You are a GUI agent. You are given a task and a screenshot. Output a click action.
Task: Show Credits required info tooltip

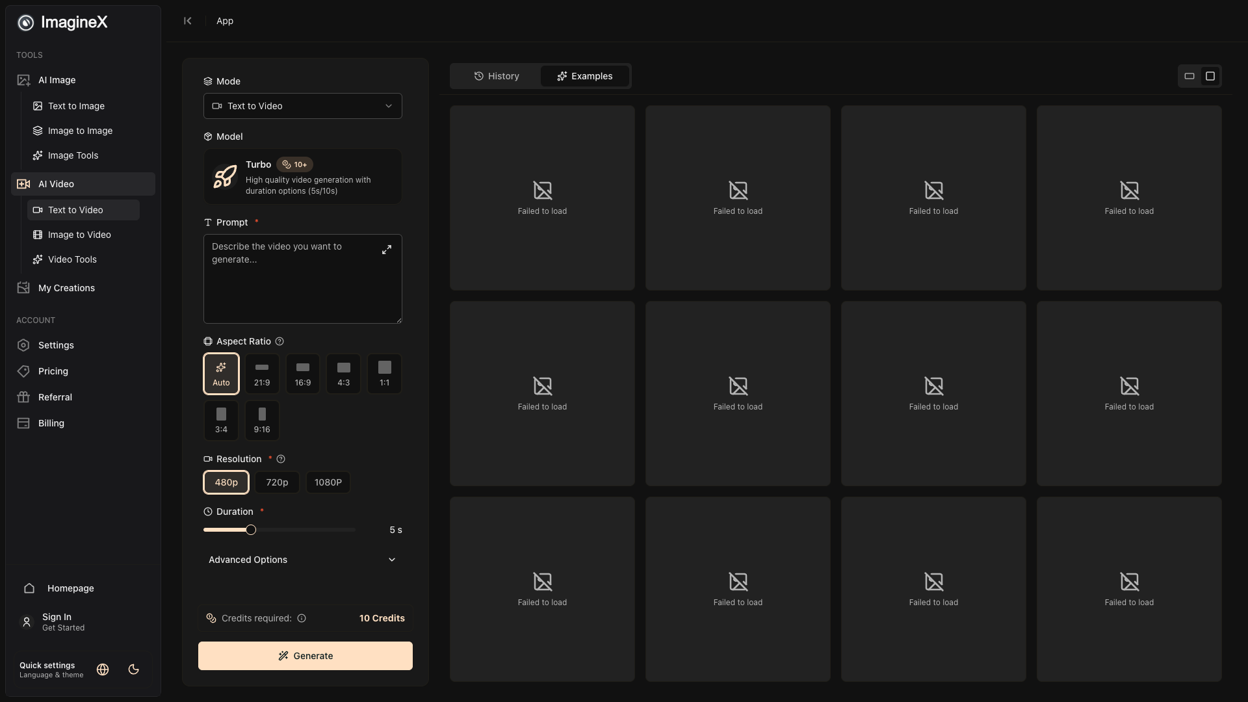(x=302, y=618)
